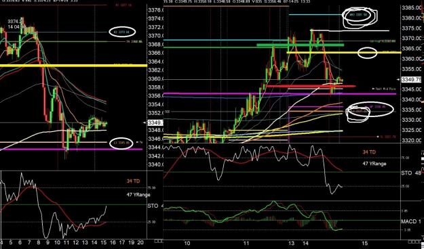
Task: Click 3364 on the left chart price axis
Action: pyautogui.click(x=156, y=62)
